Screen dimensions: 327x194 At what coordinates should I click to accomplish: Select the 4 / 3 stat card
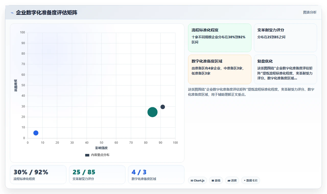click(x=156, y=174)
